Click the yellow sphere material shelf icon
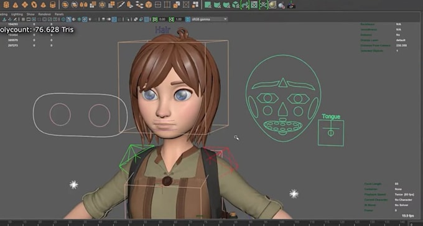The width and height of the screenshot is (423, 226). coord(272,4)
